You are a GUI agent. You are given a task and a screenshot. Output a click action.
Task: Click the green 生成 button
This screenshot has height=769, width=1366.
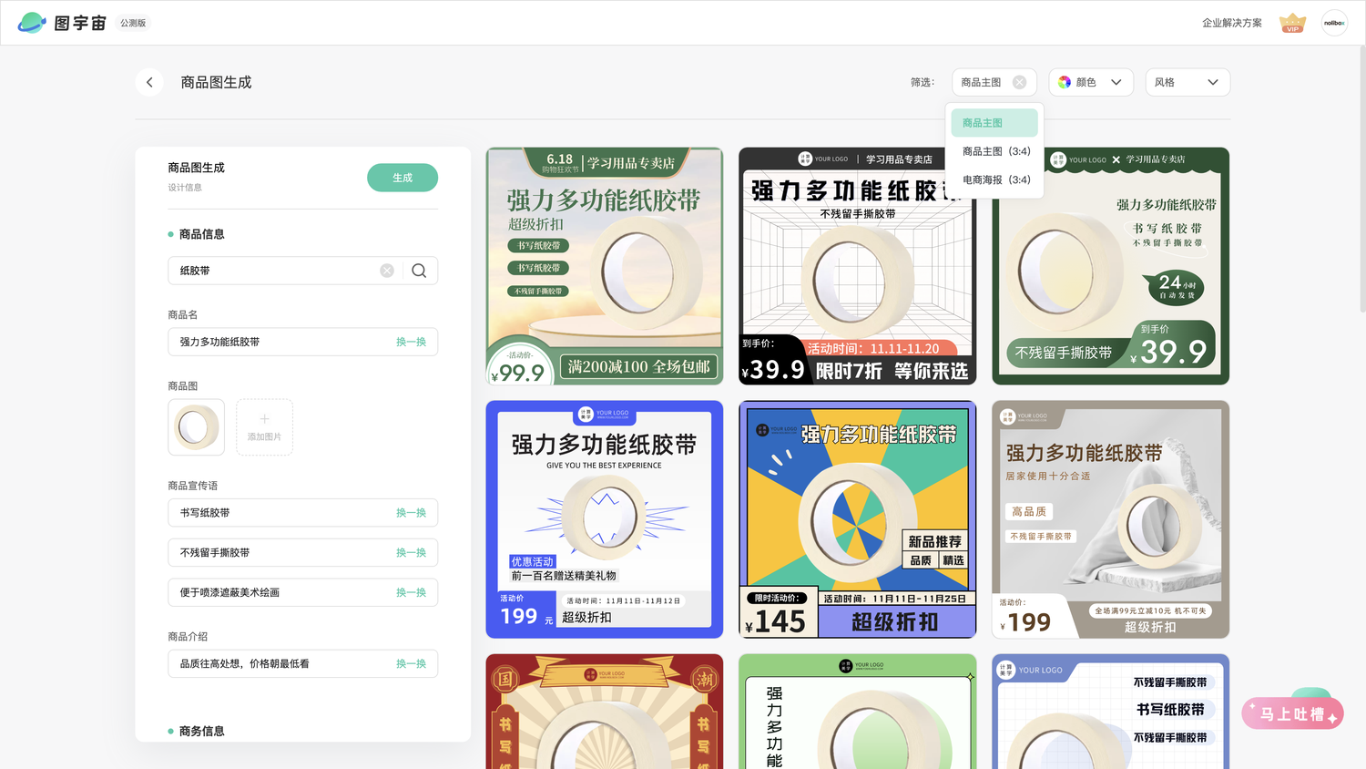(403, 178)
